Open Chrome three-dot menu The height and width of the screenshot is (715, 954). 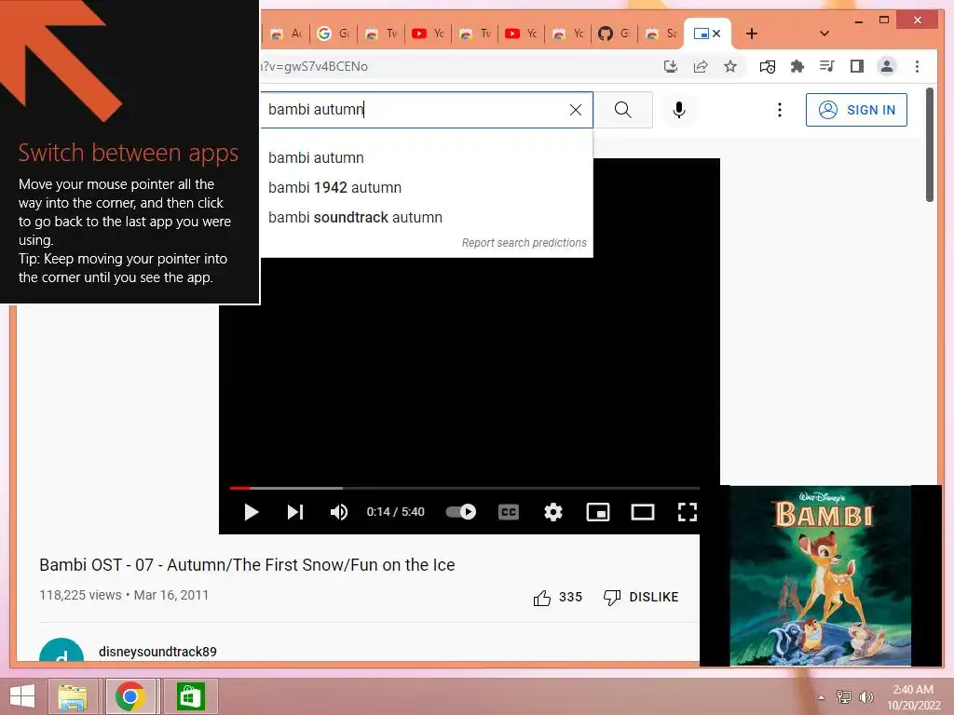pyautogui.click(x=917, y=66)
